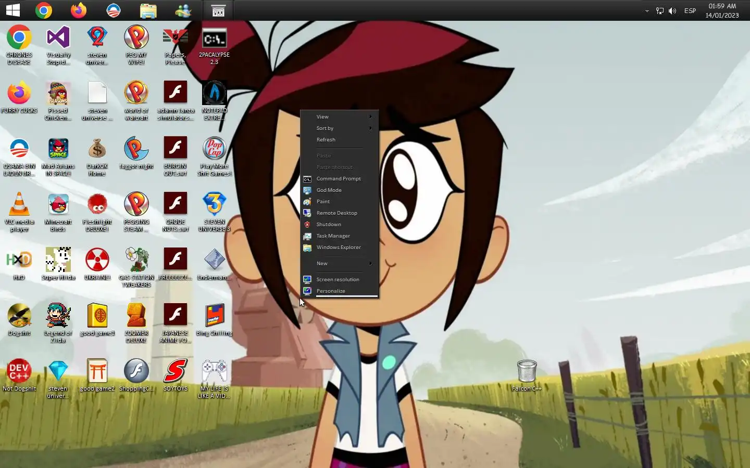Open the Messenger buddies taskbar icon

(x=183, y=10)
